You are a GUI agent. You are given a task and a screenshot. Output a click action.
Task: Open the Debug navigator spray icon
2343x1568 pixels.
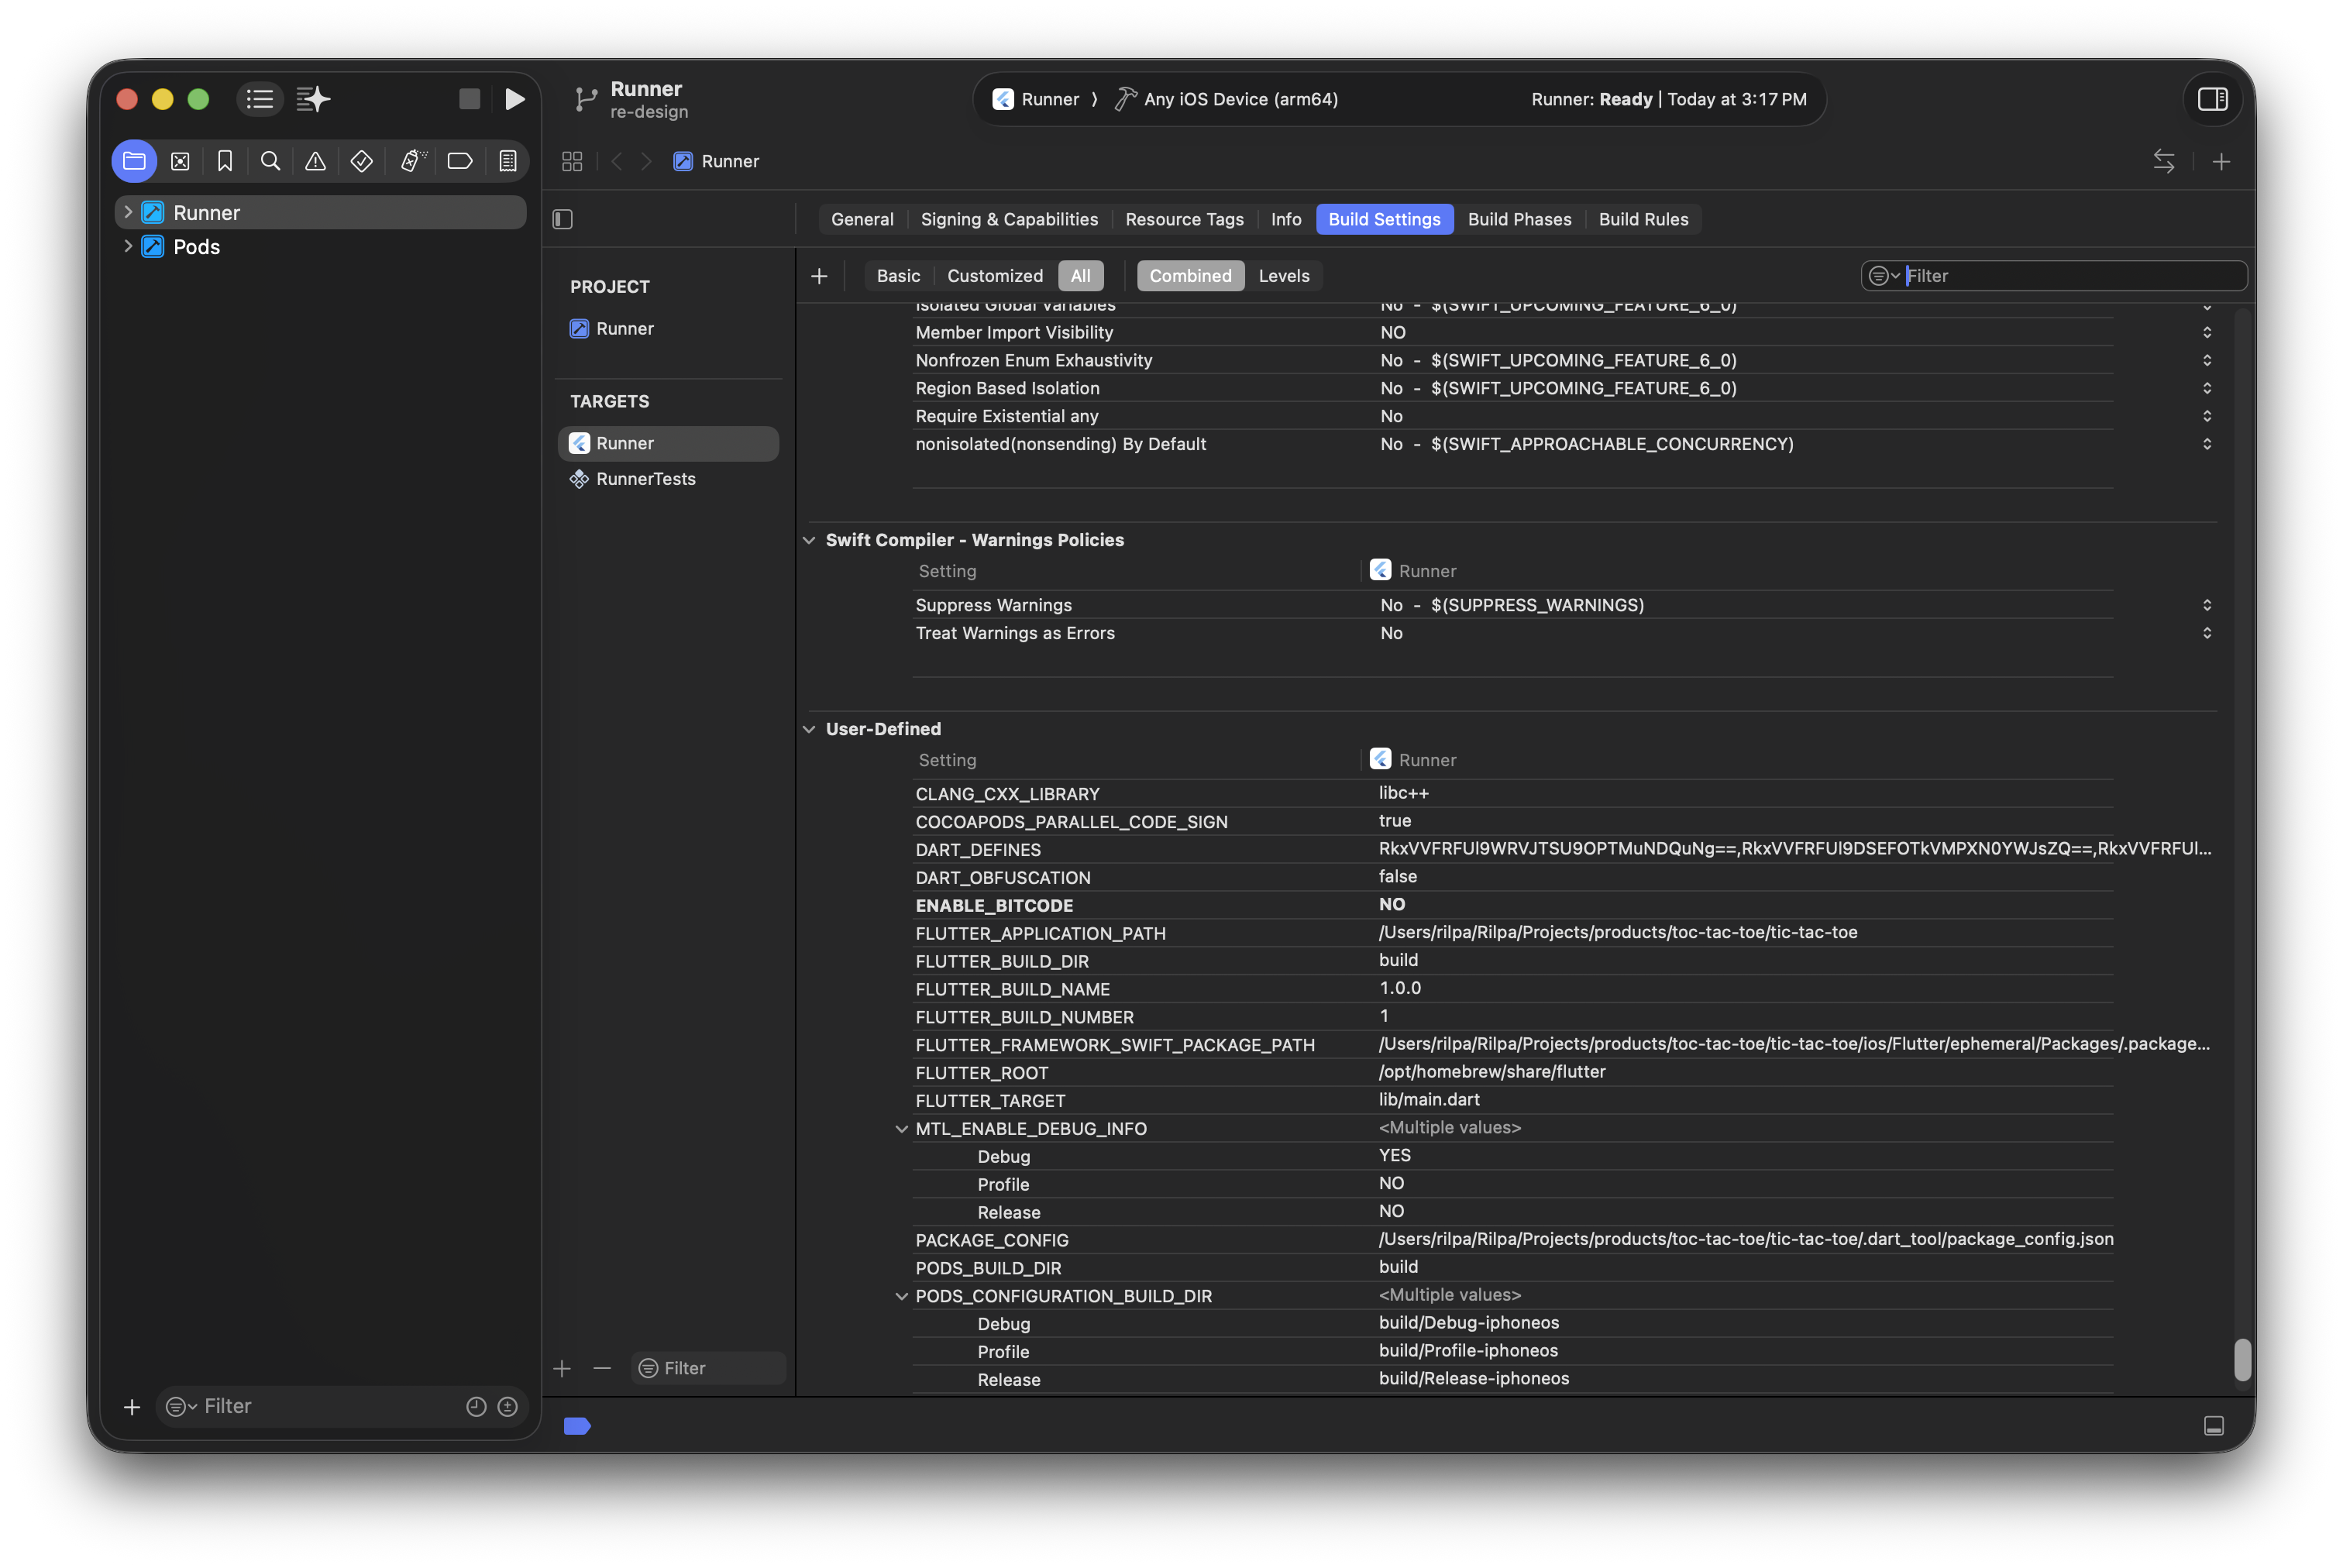point(412,161)
